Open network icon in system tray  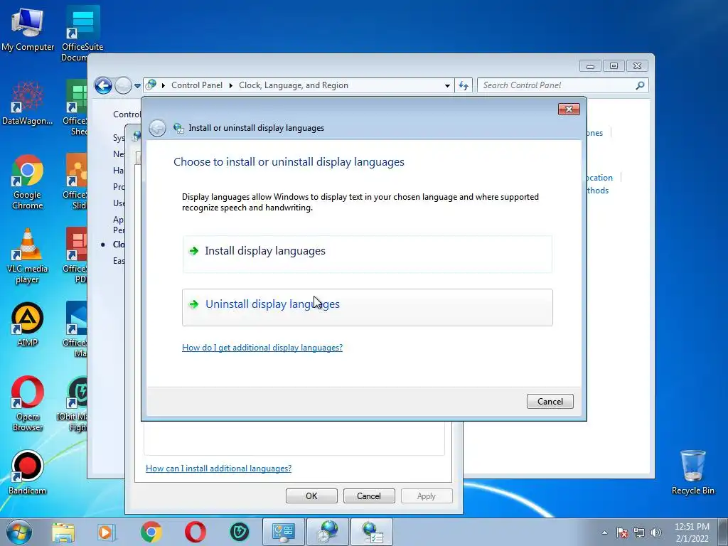(639, 532)
